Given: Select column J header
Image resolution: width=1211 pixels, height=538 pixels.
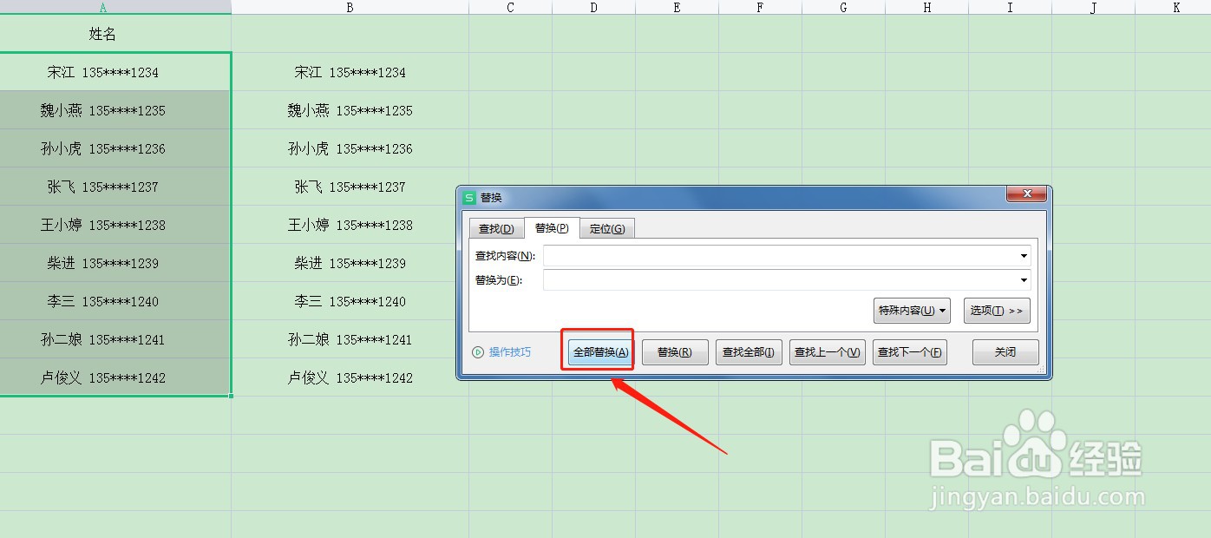Looking at the screenshot, I should coord(1093,7).
